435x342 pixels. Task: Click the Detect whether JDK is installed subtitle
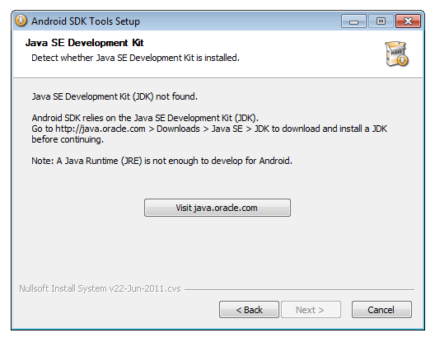tap(135, 58)
